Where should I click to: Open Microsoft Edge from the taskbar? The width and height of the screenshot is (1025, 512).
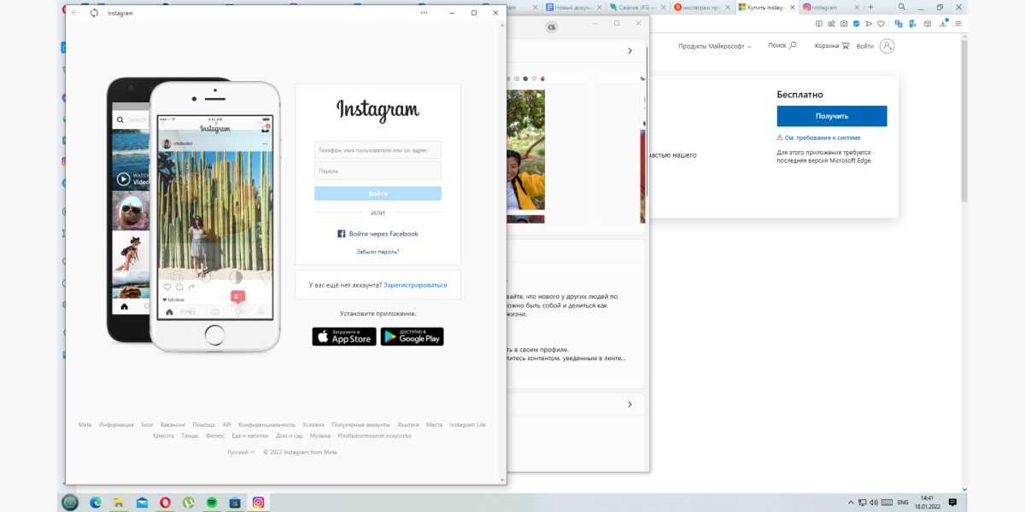(x=96, y=503)
